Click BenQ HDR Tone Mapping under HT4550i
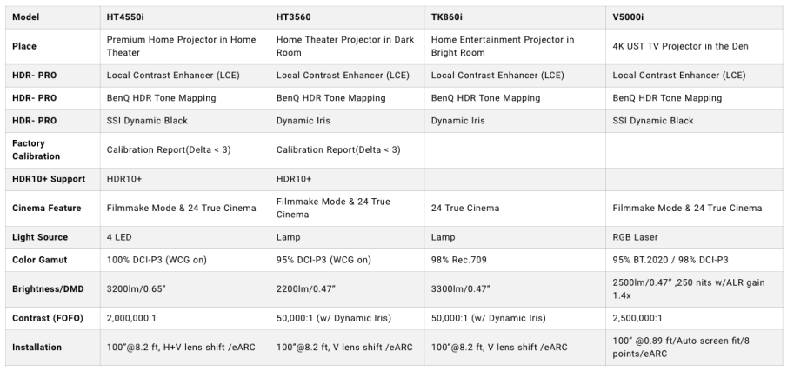Image resolution: width=787 pixels, height=371 pixels. 161,98
